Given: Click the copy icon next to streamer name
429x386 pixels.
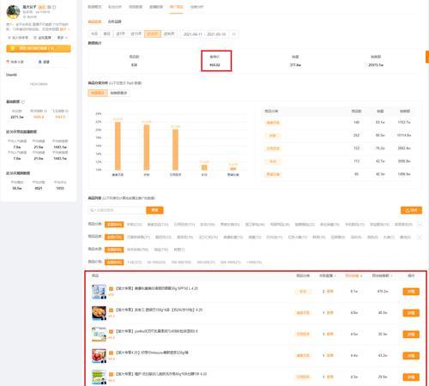Looking at the screenshot, I should pos(54,7).
